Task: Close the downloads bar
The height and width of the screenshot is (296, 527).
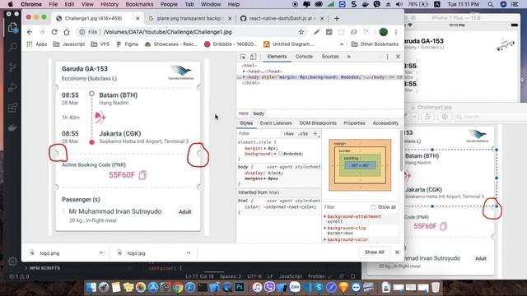Action: [x=397, y=252]
